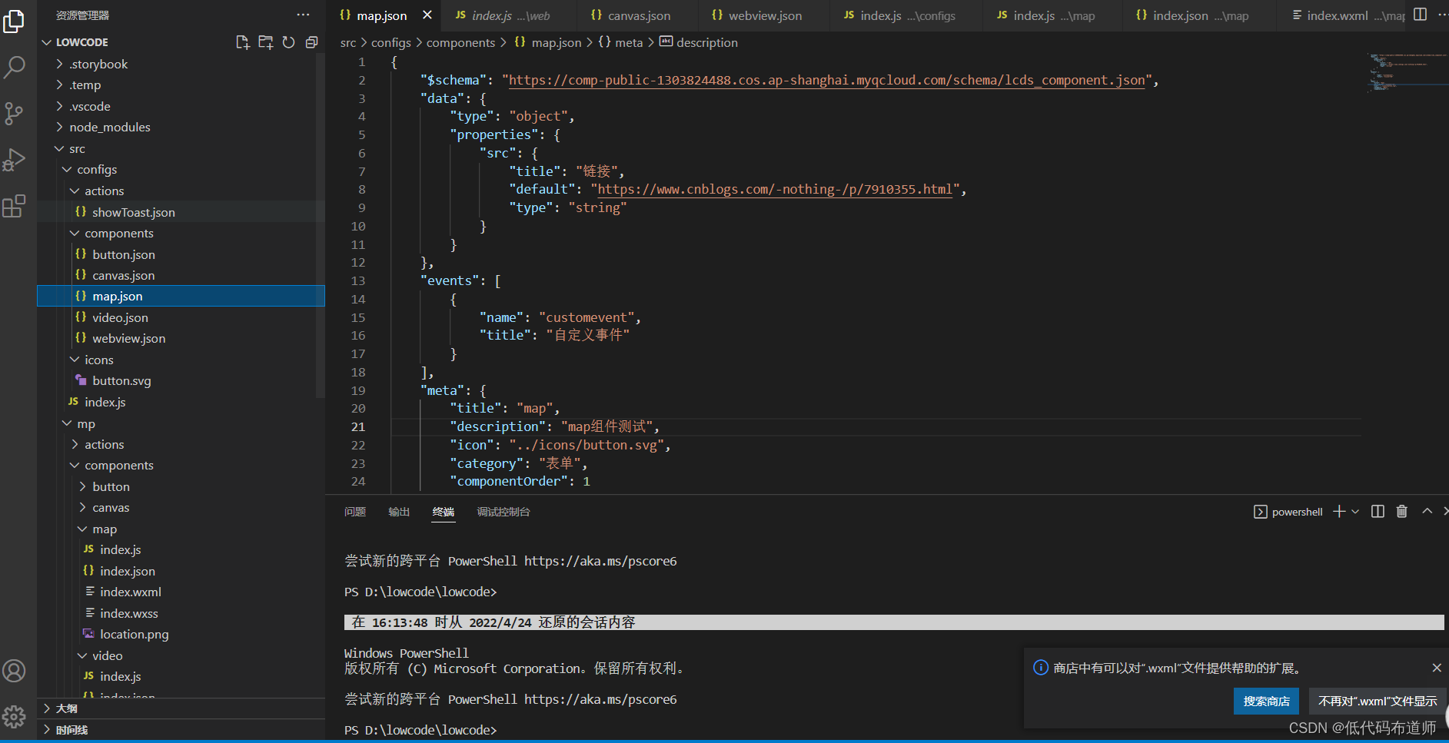Screen dimensions: 1449x743
Task: Collapse all folders in explorer
Action: tap(311, 42)
